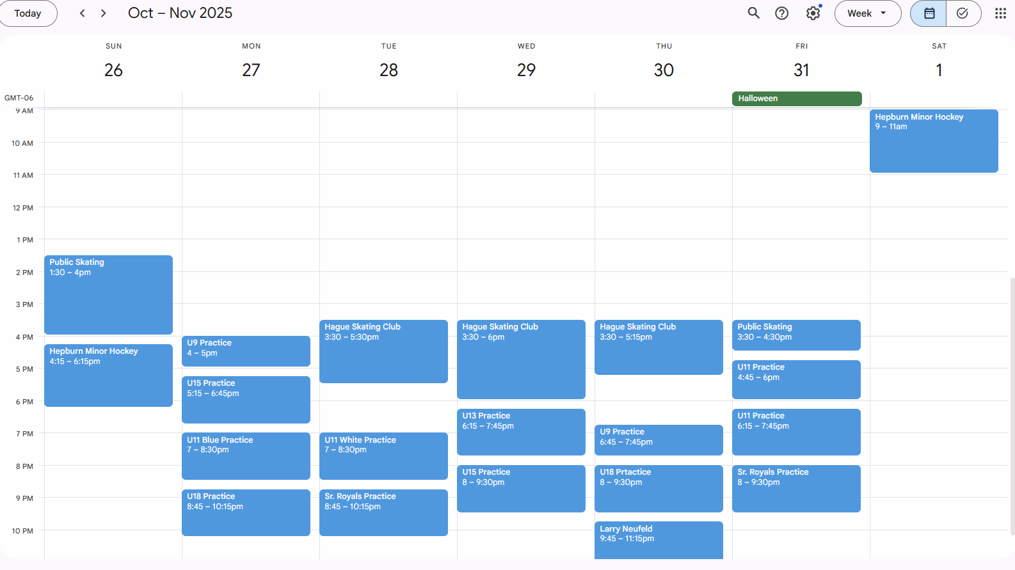Viewport: 1015px width, 570px height.
Task: Go to next week arrow
Action: [103, 13]
